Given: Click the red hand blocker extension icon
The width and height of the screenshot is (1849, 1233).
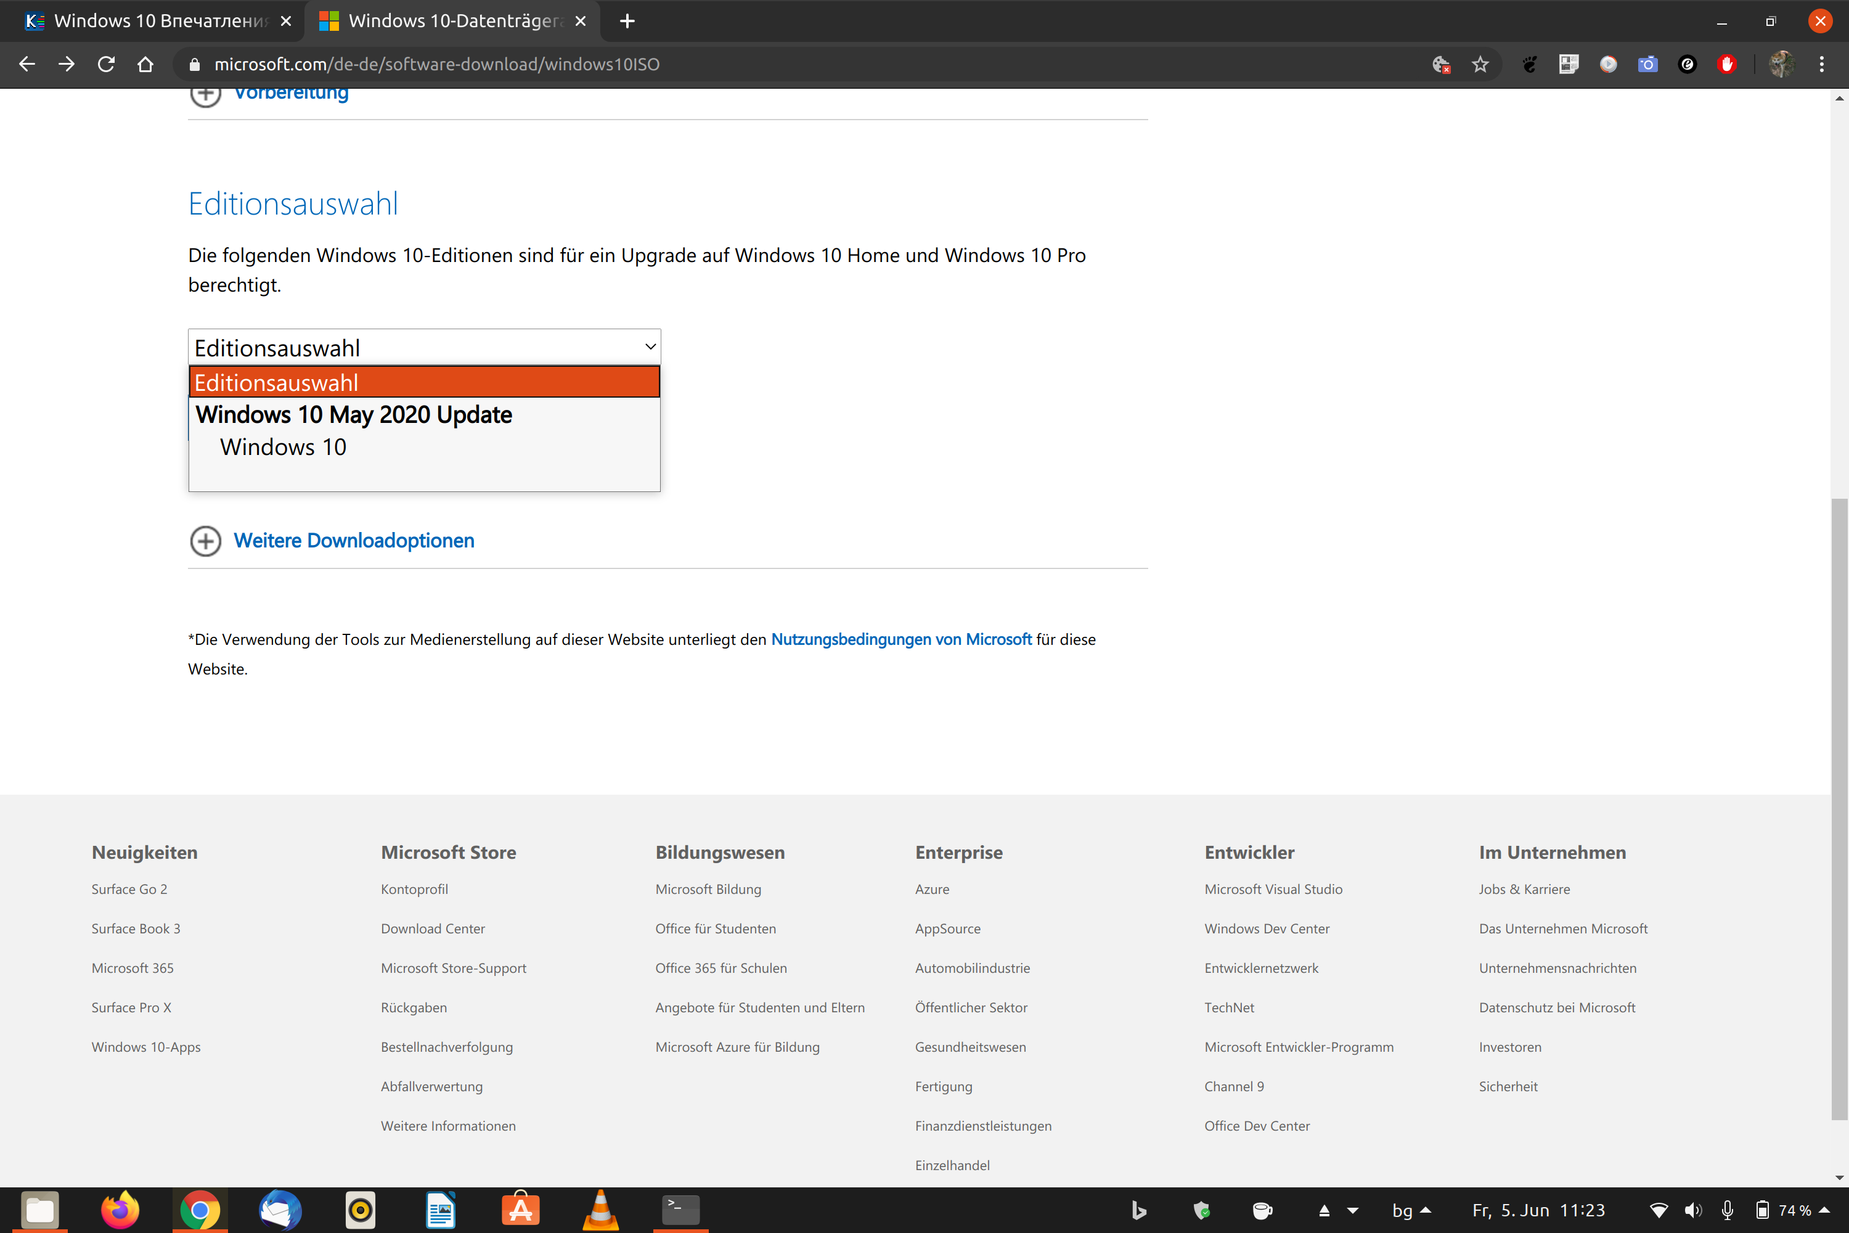Looking at the screenshot, I should (1726, 65).
